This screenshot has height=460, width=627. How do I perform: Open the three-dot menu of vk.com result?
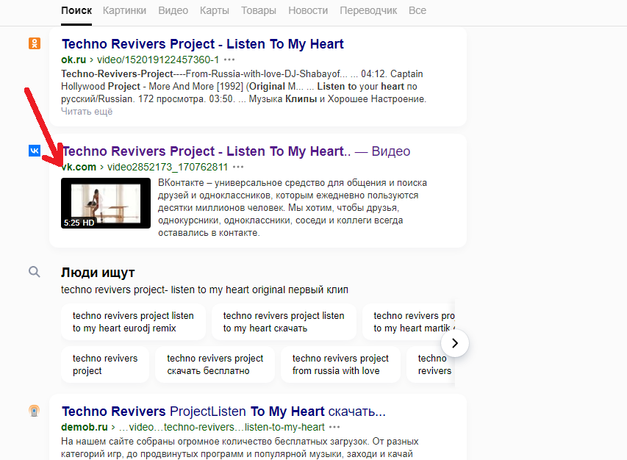(238, 167)
